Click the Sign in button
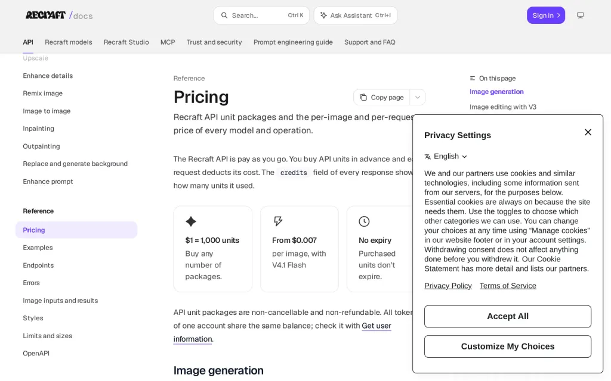Screen dimensions: 611x381 tap(546, 15)
